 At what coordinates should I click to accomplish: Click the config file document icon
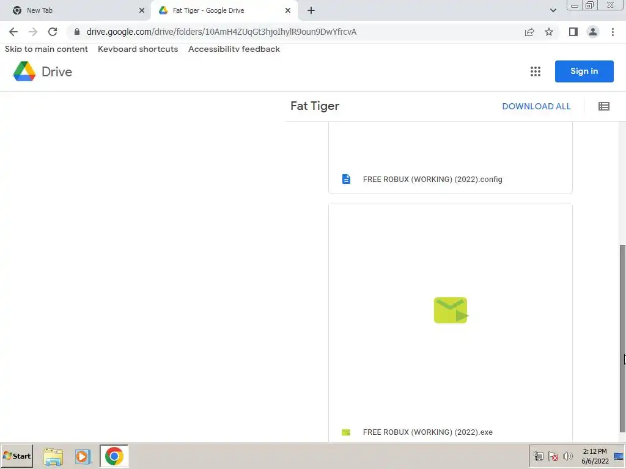(346, 179)
